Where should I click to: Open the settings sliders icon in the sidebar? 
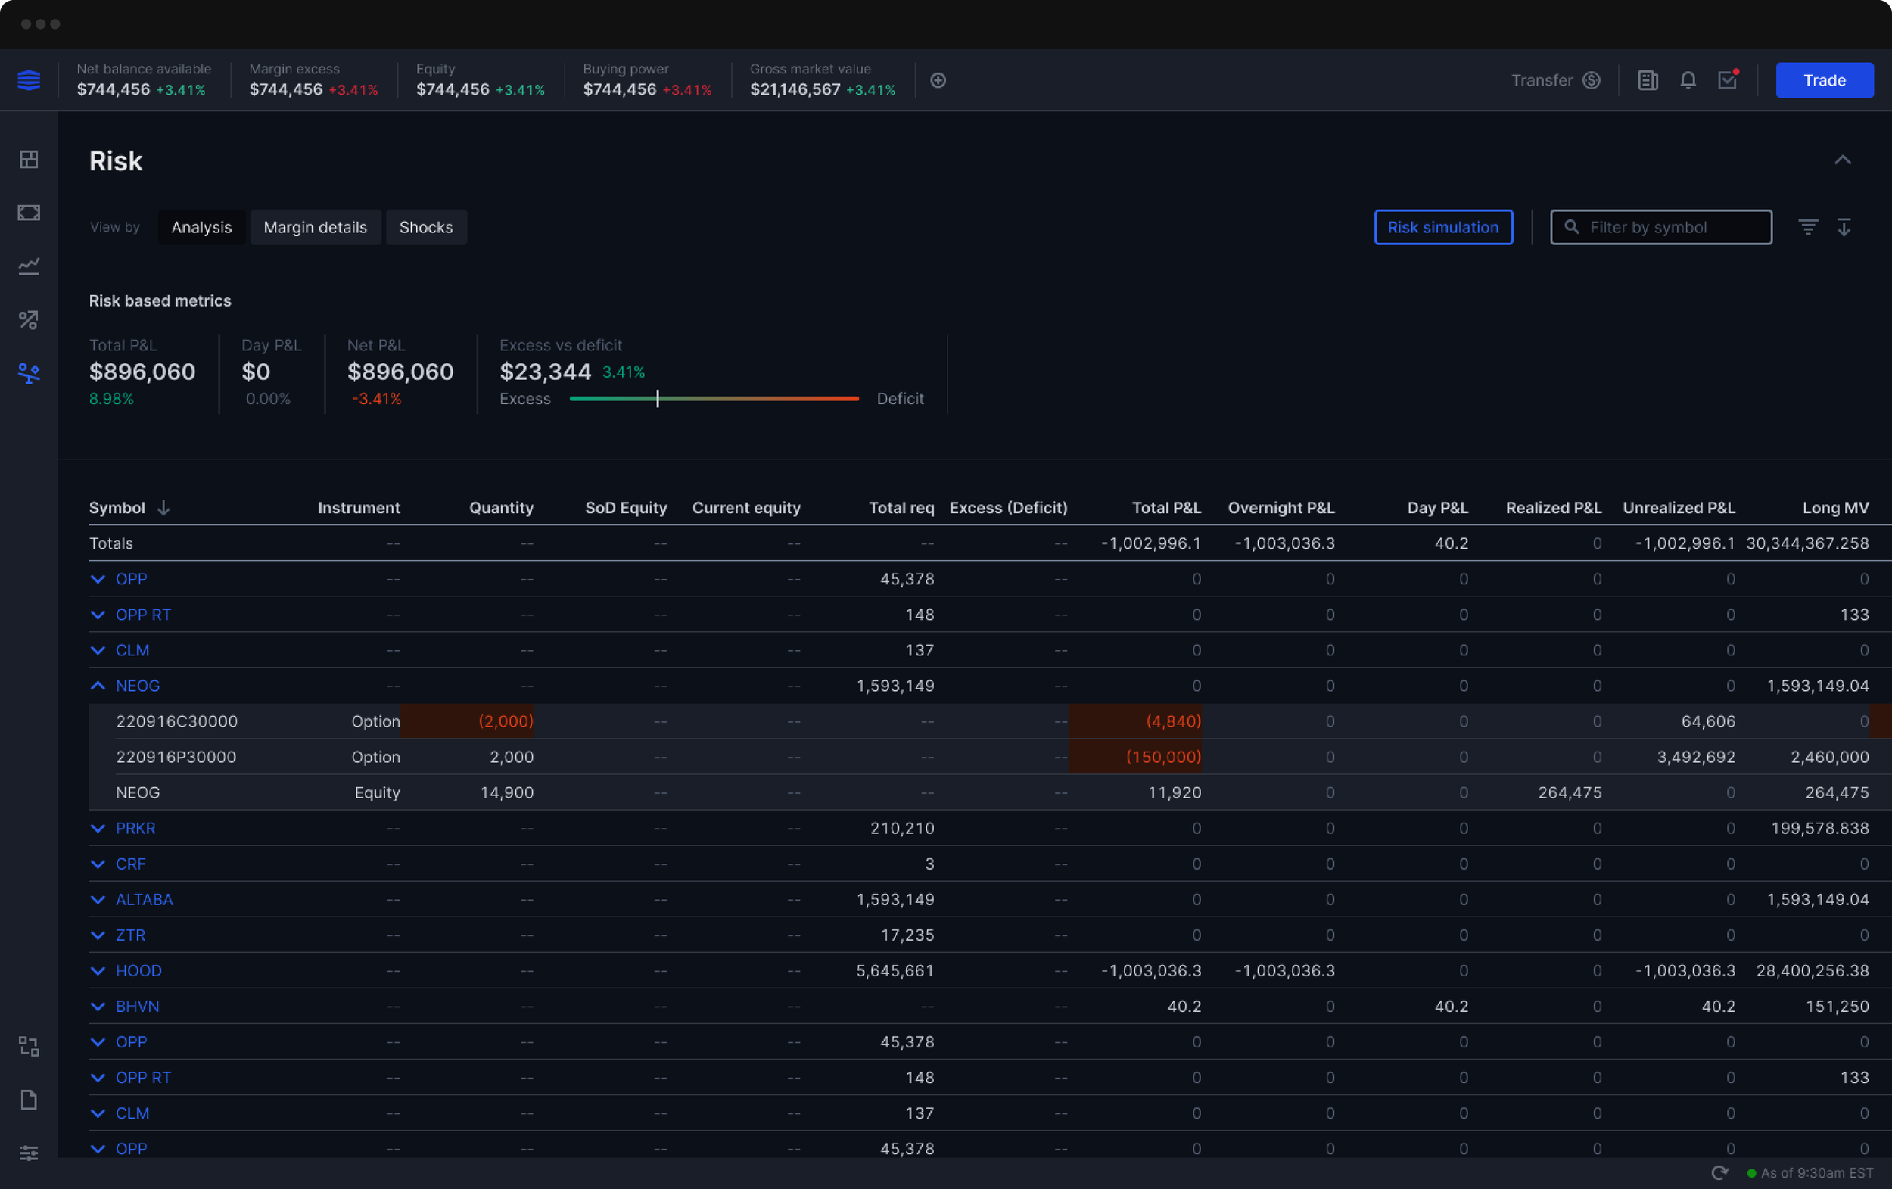pos(29,1153)
